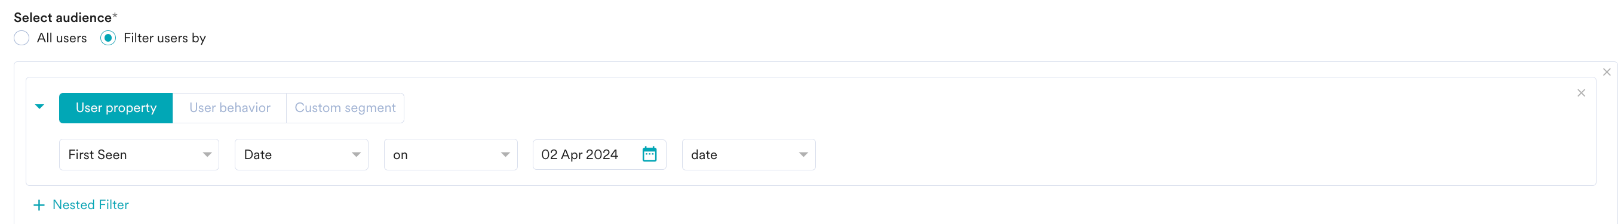Click the arrow in the 'date' dropdown
Screen dimensions: 1621x224
point(803,155)
